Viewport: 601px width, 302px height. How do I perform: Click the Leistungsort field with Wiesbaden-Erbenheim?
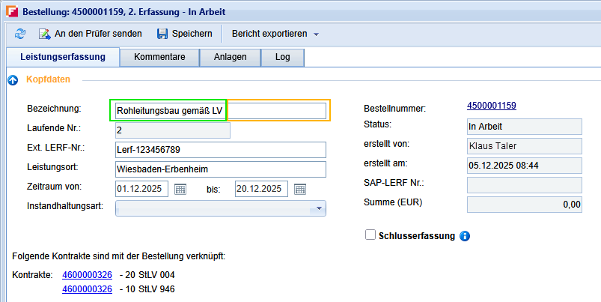(220, 169)
